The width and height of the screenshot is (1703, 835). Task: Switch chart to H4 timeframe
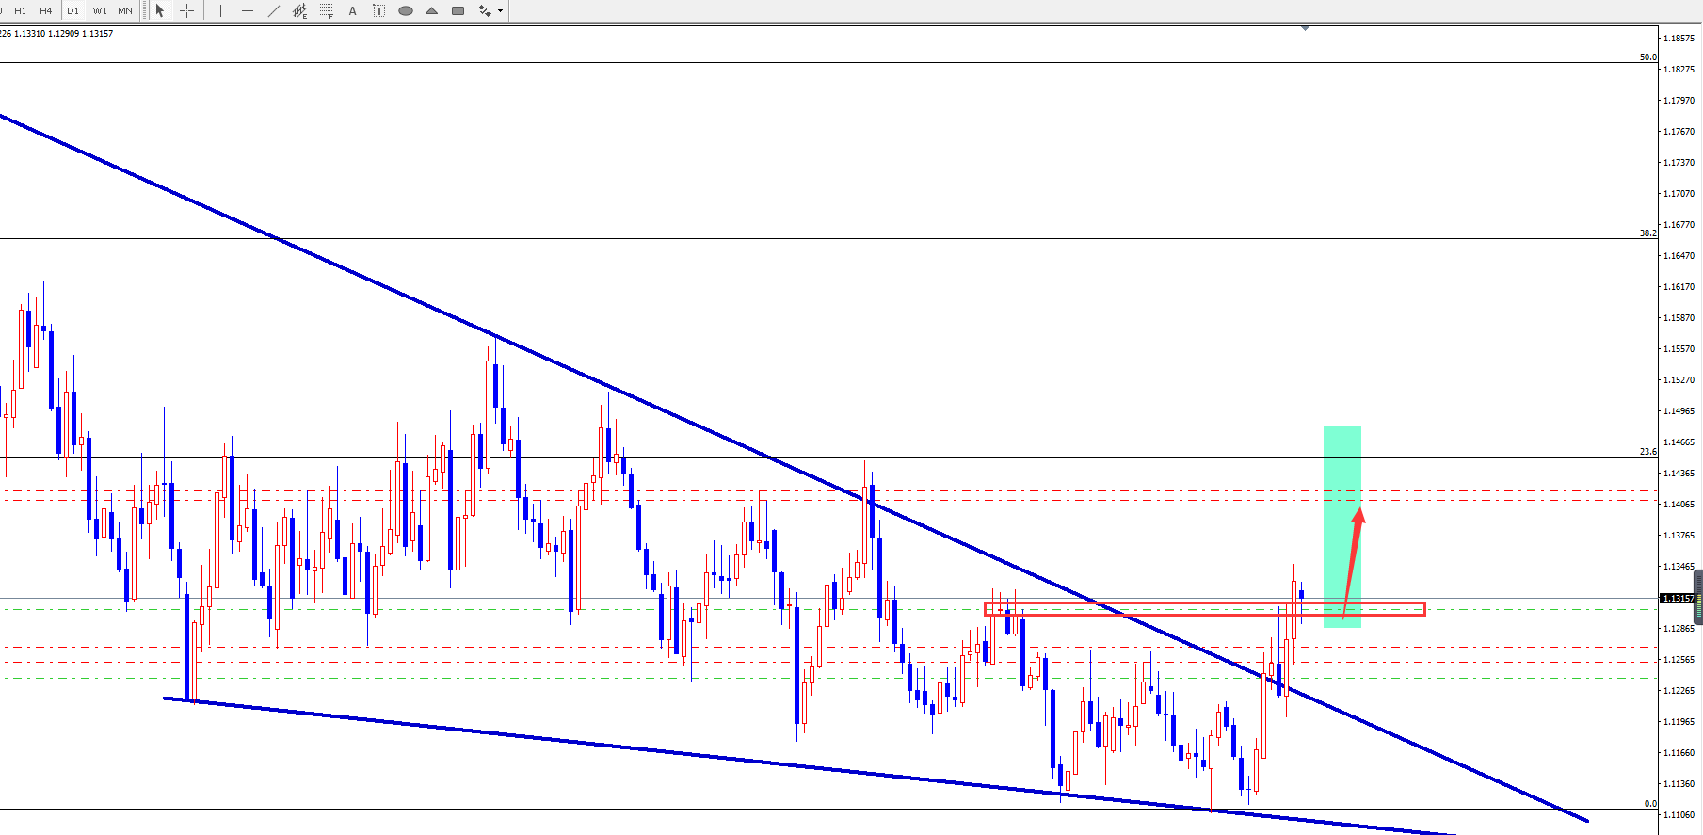tap(45, 10)
